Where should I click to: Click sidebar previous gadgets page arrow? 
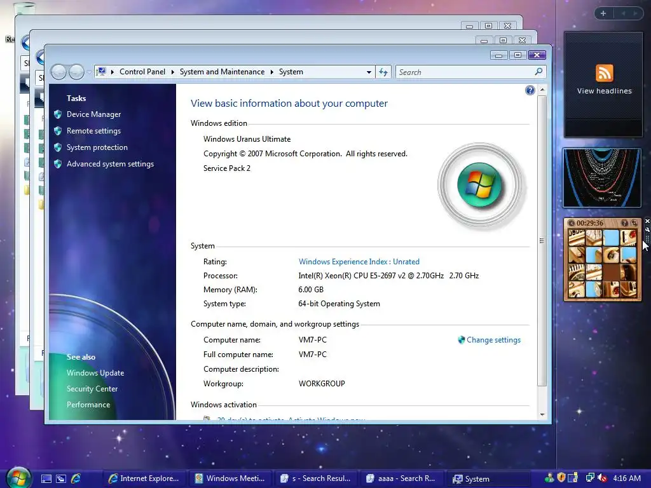[x=623, y=13]
